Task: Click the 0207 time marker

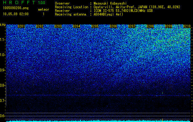Action: [132, 26]
